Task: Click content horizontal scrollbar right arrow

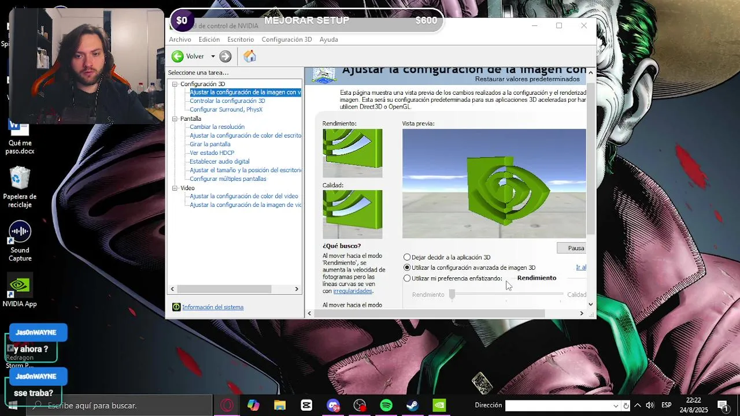Action: [582, 313]
